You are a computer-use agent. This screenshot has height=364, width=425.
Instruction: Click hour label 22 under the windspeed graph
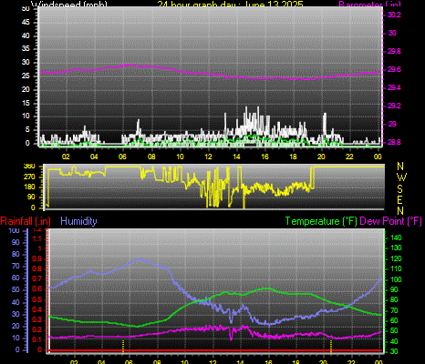pos(349,157)
